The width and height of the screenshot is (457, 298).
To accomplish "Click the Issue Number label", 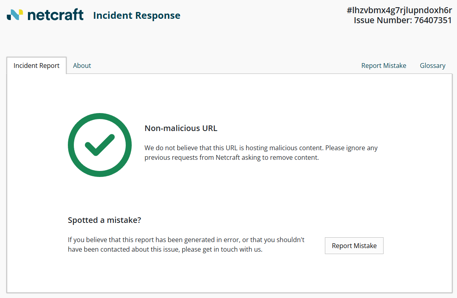I will click(382, 20).
